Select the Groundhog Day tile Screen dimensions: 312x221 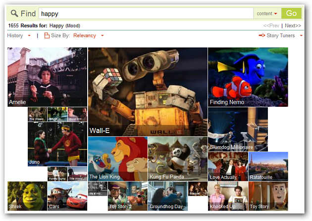(168, 196)
